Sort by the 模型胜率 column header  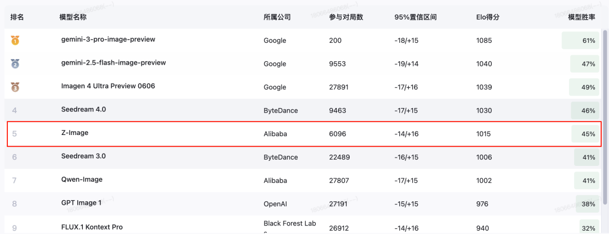[581, 17]
